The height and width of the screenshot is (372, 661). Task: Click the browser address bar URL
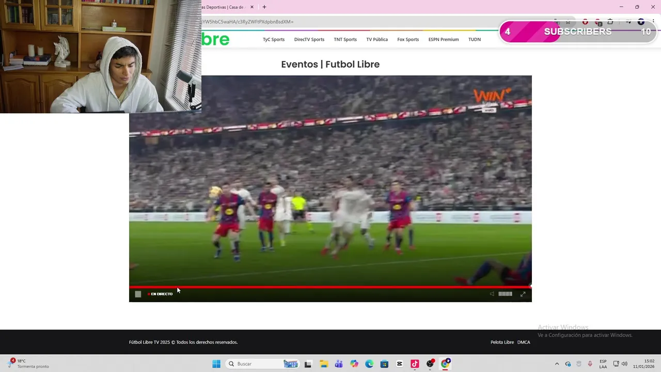(x=248, y=22)
